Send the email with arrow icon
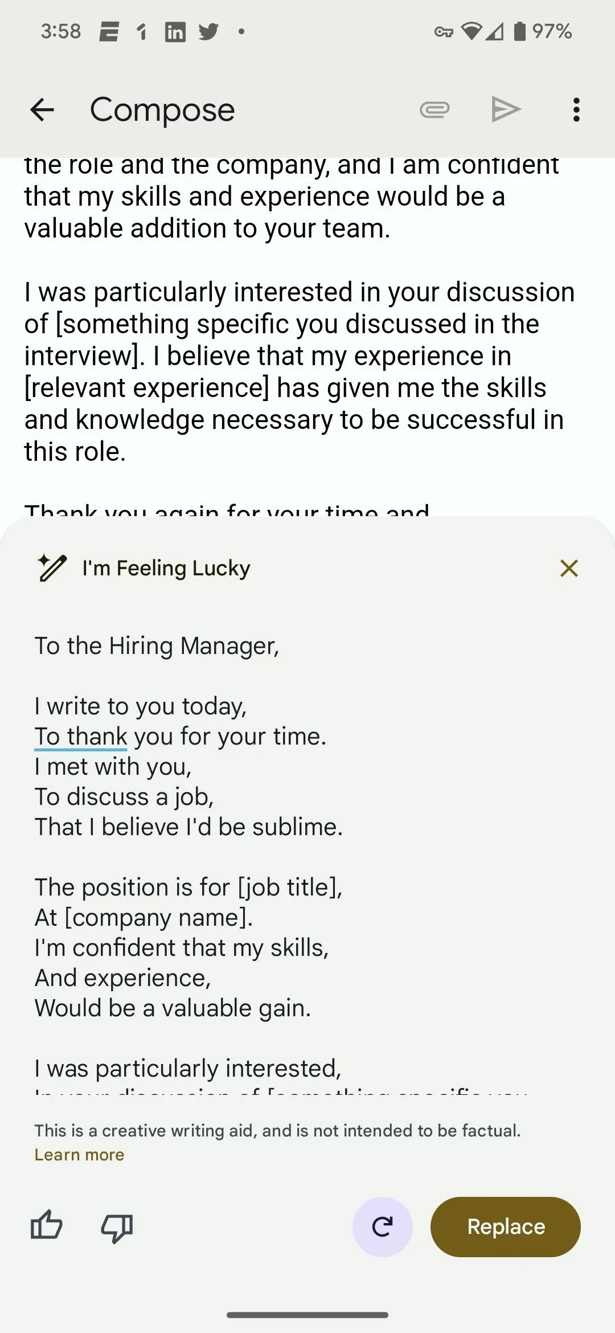 tap(506, 109)
